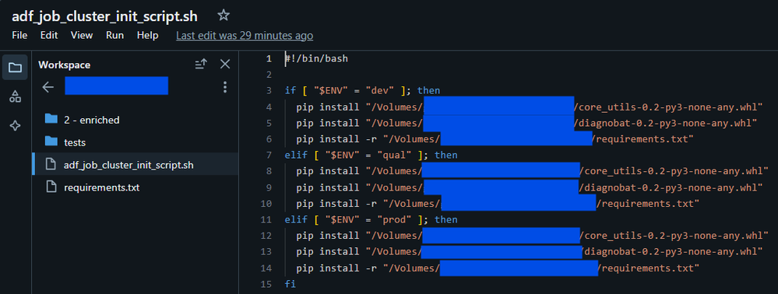This screenshot has width=778, height=294.
Task: Click the file title adf_job_cluster_init_script.sh at top
Action: pos(104,16)
